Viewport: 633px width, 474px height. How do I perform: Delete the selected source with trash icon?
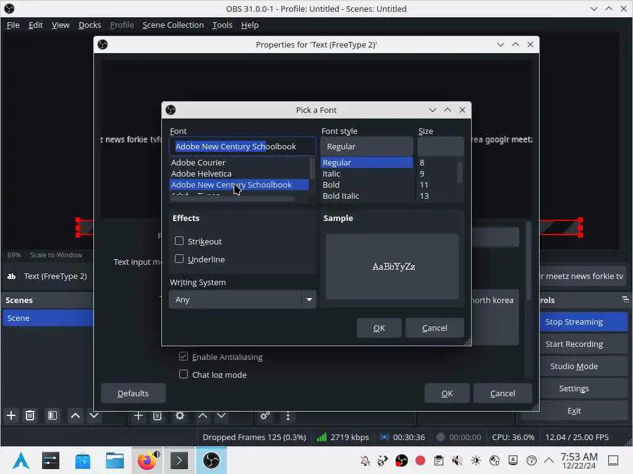coord(158,415)
